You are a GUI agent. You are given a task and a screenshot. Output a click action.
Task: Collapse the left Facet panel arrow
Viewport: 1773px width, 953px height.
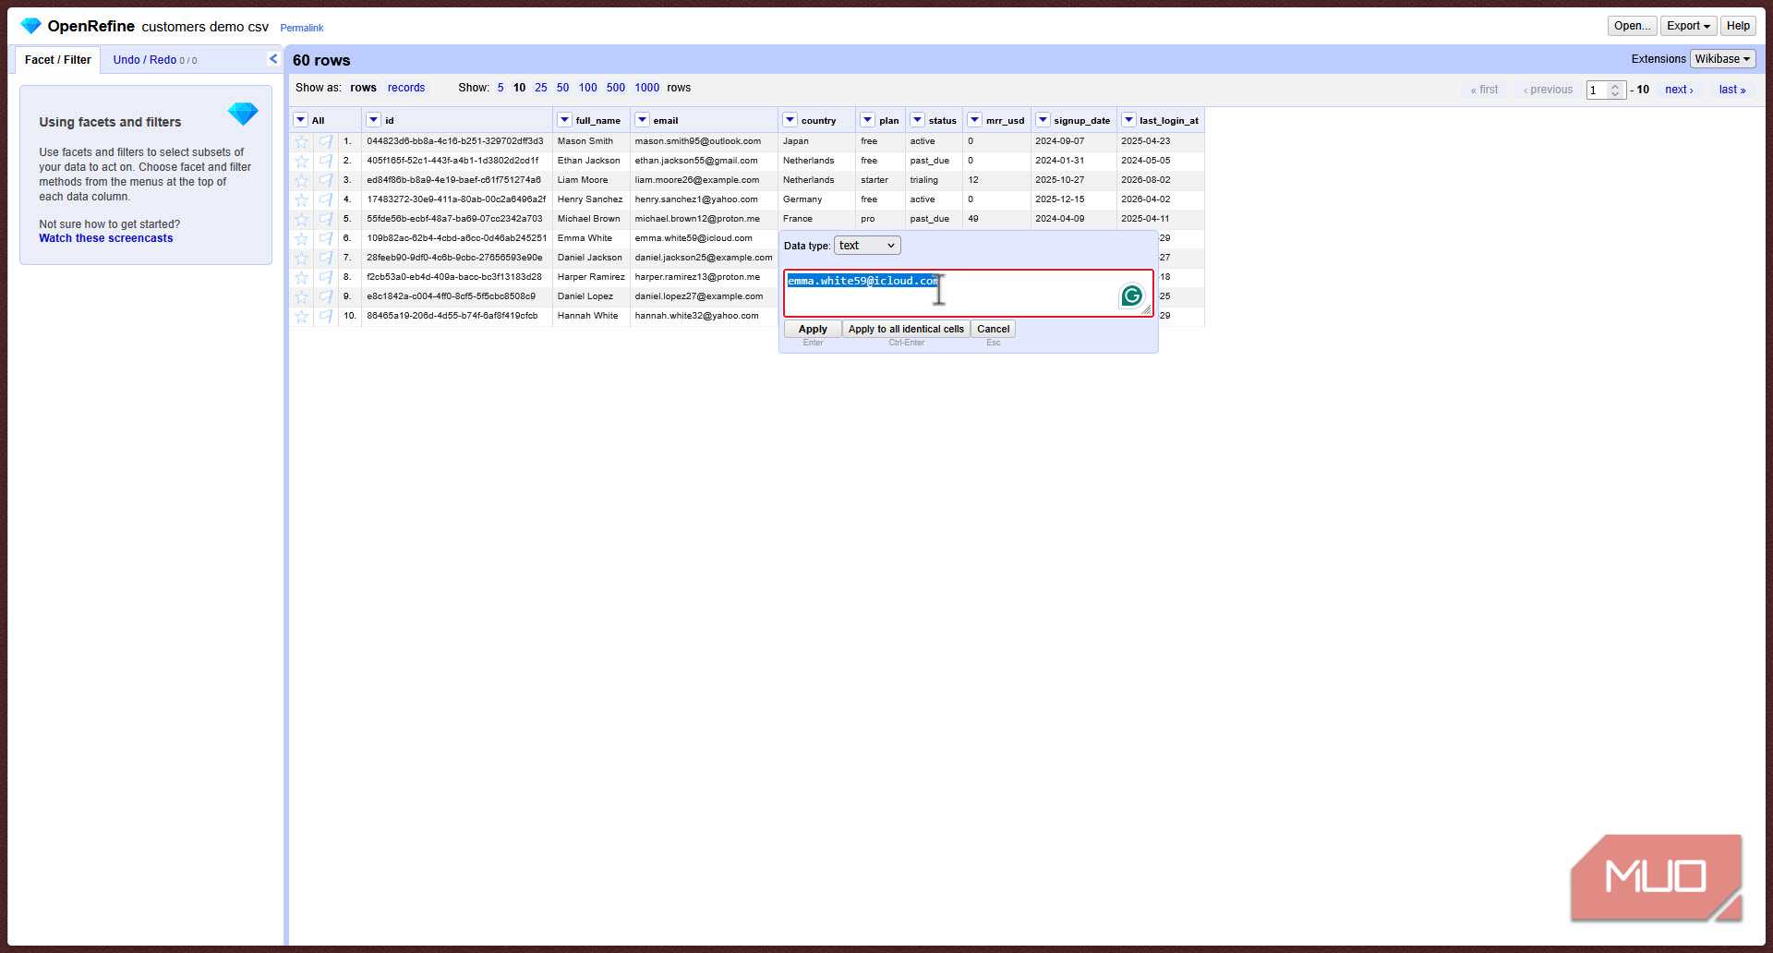click(x=273, y=59)
